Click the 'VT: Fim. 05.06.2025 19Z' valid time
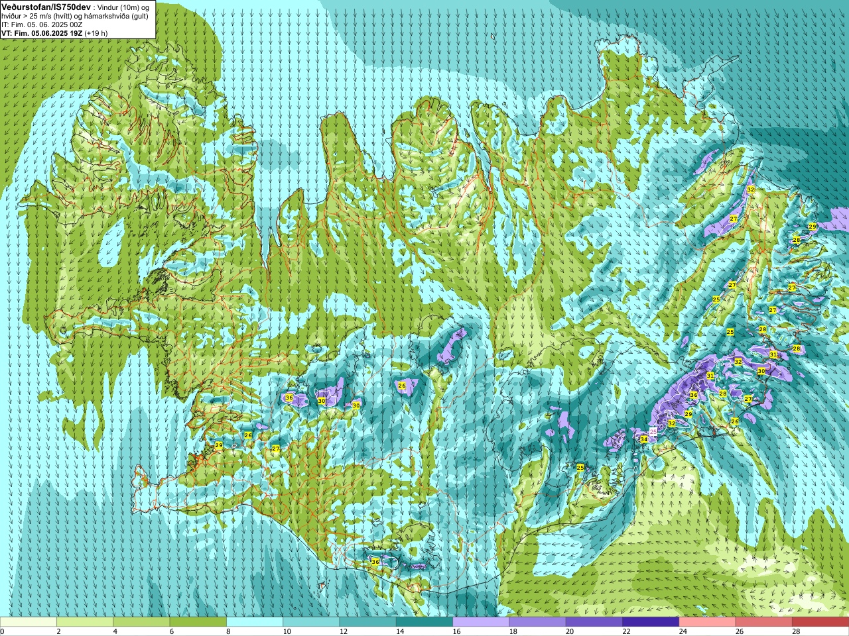Image resolution: width=849 pixels, height=636 pixels. pyautogui.click(x=42, y=33)
